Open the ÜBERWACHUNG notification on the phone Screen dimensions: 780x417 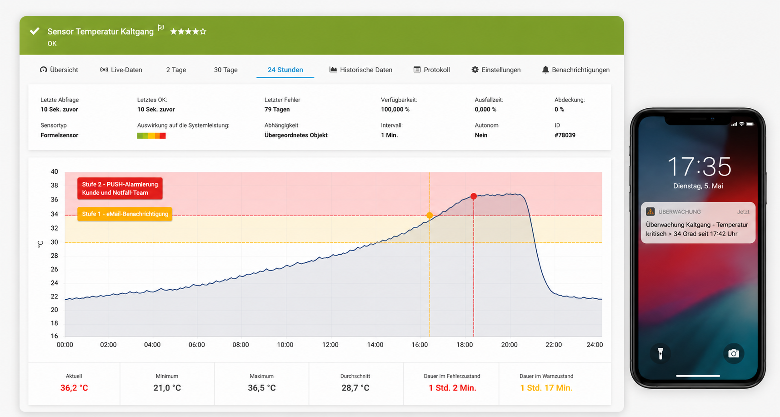coord(698,223)
